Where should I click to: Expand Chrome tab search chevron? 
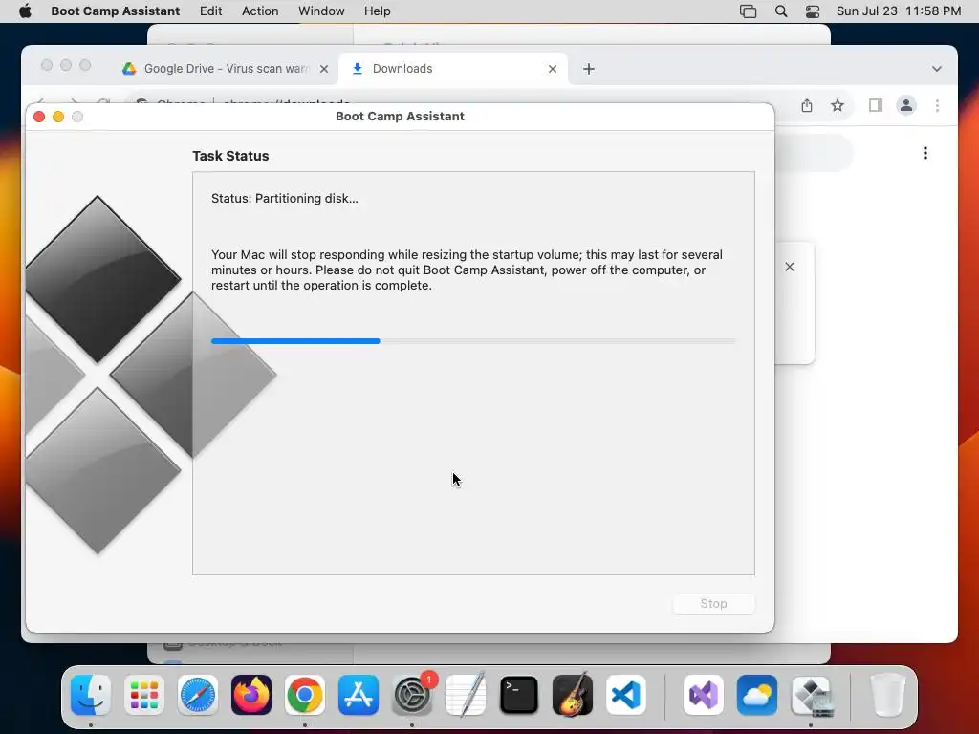pos(936,69)
